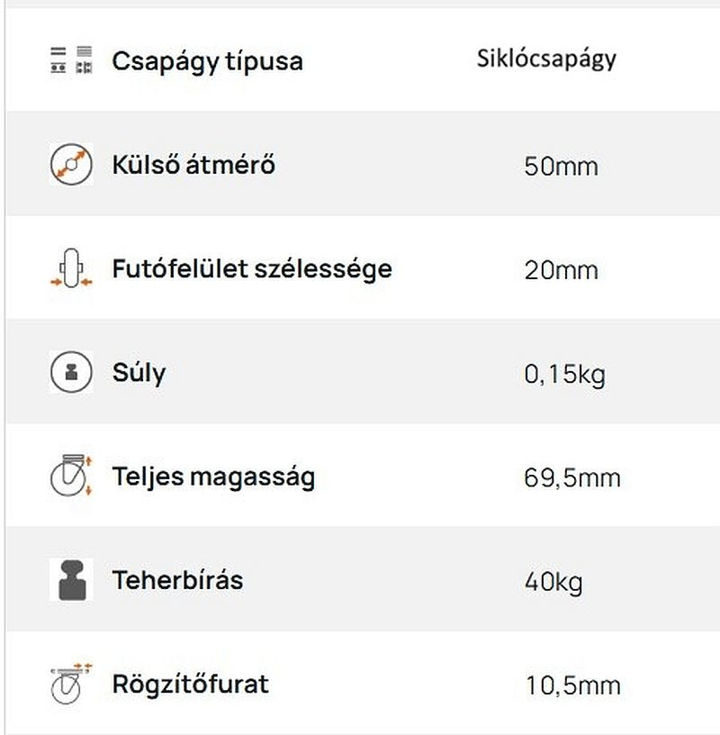Image resolution: width=720 pixels, height=735 pixels.
Task: Select the 10,5mm Rögzítőfurat value
Action: coord(573,686)
